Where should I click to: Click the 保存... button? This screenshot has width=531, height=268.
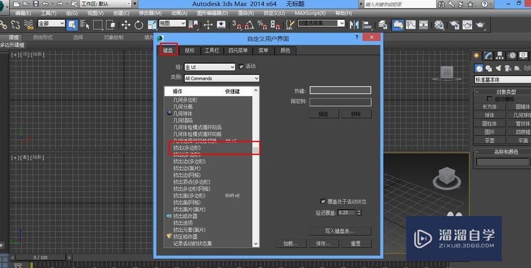pyautogui.click(x=323, y=243)
